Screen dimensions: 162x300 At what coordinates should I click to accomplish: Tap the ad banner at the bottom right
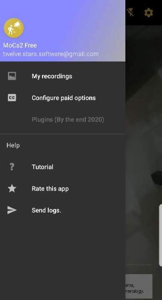click(x=139, y=286)
